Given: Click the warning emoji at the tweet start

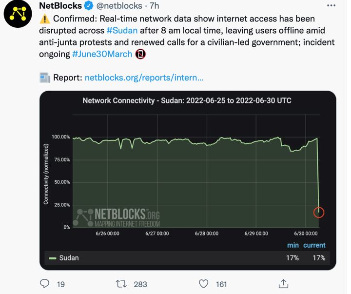Looking at the screenshot, I should click(x=44, y=19).
